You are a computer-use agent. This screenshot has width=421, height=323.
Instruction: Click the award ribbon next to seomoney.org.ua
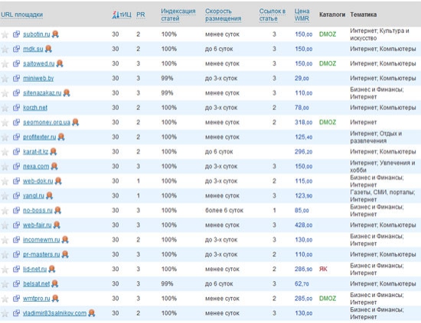point(76,122)
